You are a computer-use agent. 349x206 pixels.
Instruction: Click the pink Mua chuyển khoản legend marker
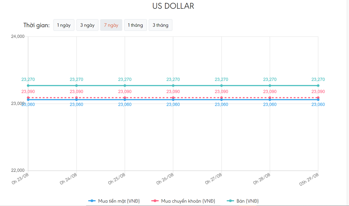coord(155,201)
